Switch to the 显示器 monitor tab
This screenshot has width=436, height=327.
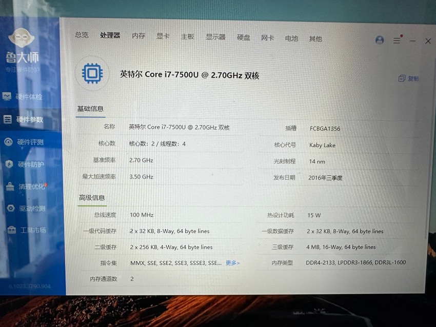pos(215,37)
